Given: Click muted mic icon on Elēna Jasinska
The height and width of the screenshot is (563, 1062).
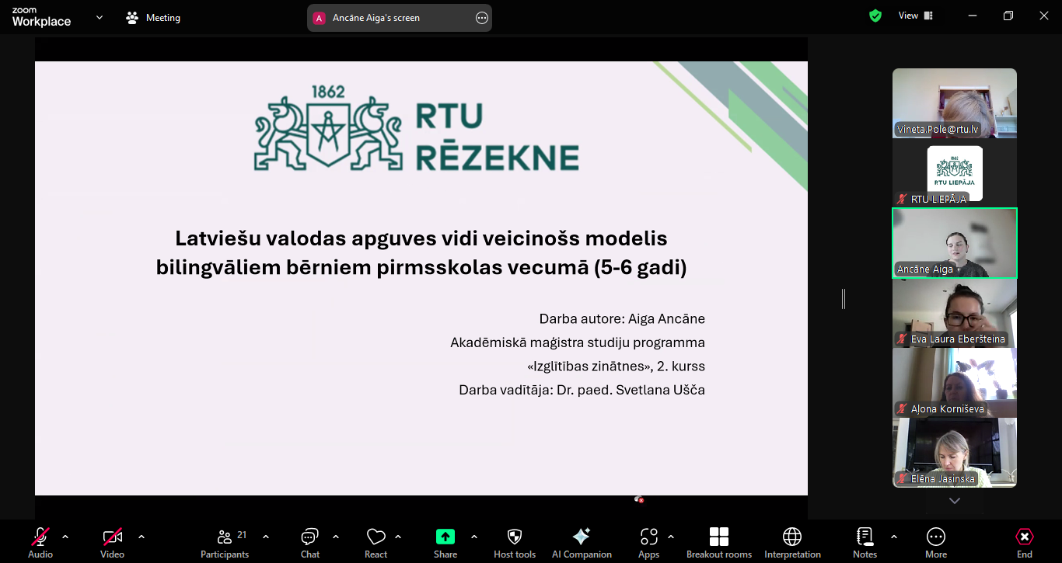Looking at the screenshot, I should click(x=903, y=479).
